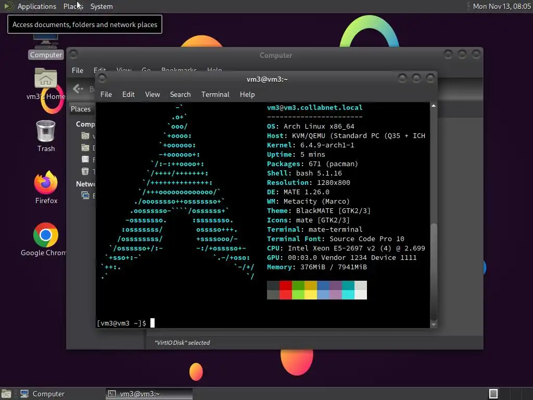Open the terminal View menu
The image size is (533, 400).
153,94
